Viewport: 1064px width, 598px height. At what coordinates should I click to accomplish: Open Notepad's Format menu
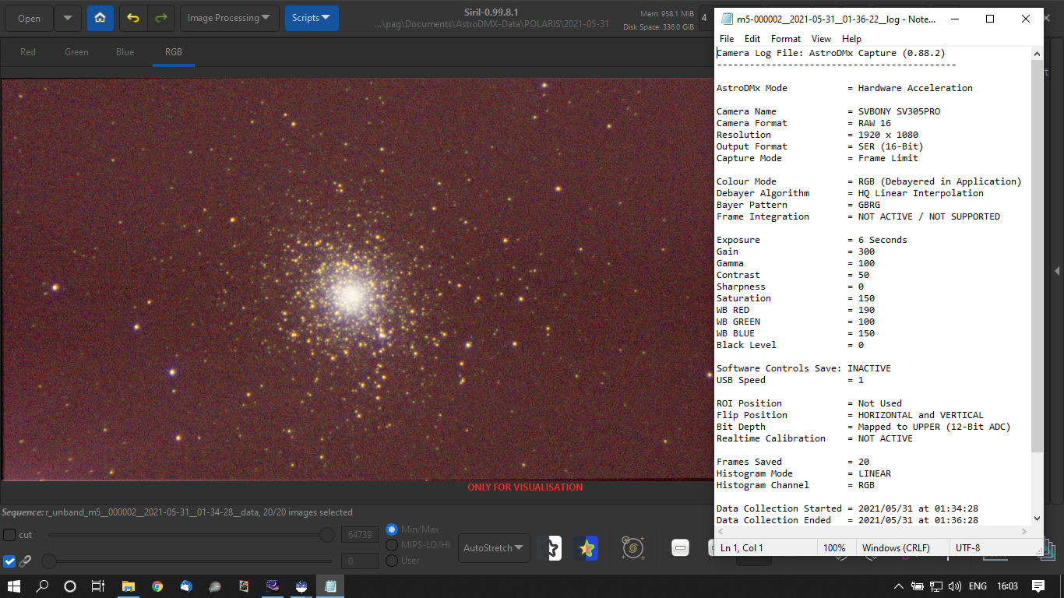coord(786,38)
